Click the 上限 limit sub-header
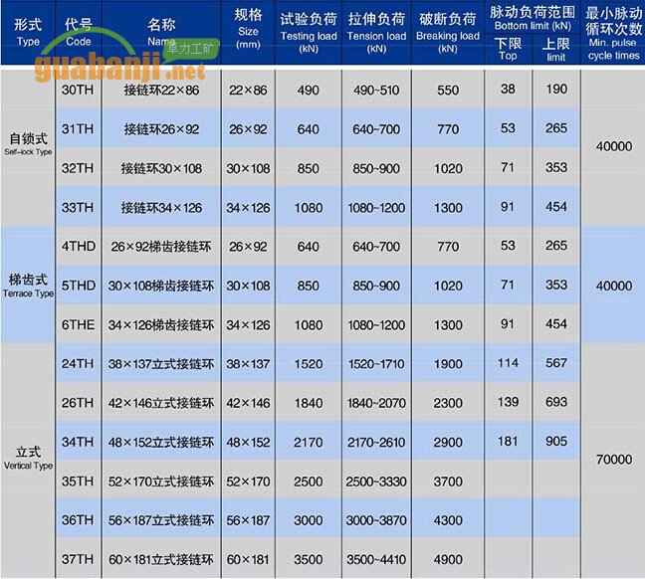The image size is (645, 579). (x=556, y=50)
